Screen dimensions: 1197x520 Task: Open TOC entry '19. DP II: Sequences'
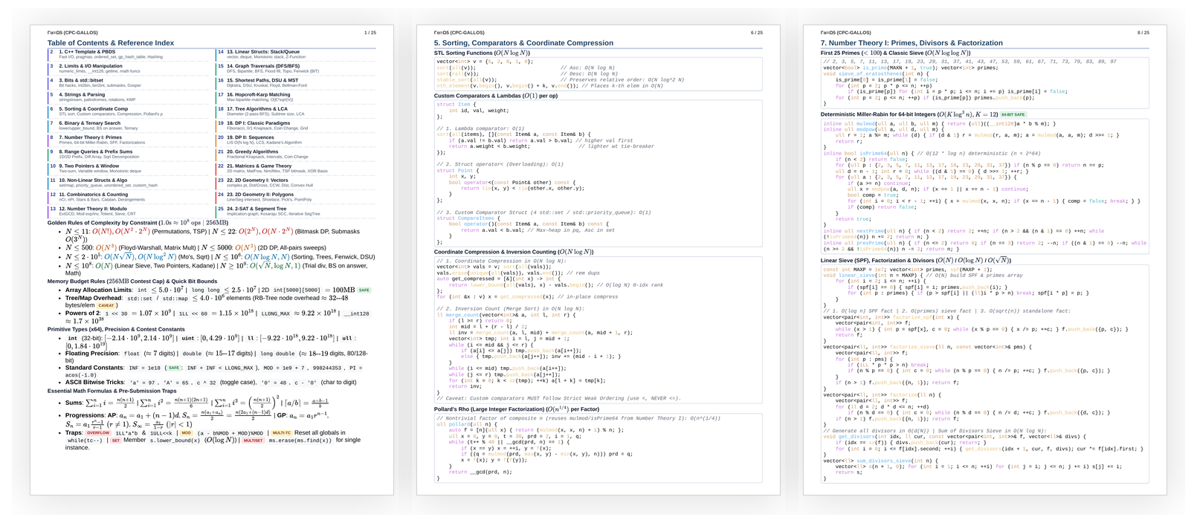pyautogui.click(x=251, y=137)
